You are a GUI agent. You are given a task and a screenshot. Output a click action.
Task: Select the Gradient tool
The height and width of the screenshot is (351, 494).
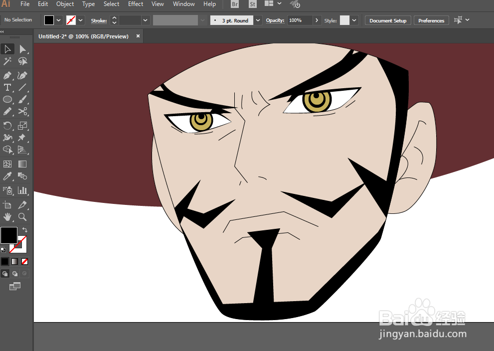[22, 164]
